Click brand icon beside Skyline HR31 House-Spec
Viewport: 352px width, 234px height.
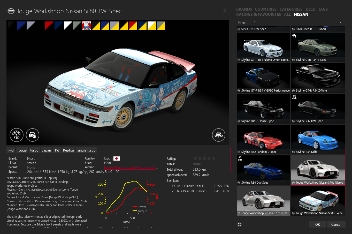click(239, 121)
